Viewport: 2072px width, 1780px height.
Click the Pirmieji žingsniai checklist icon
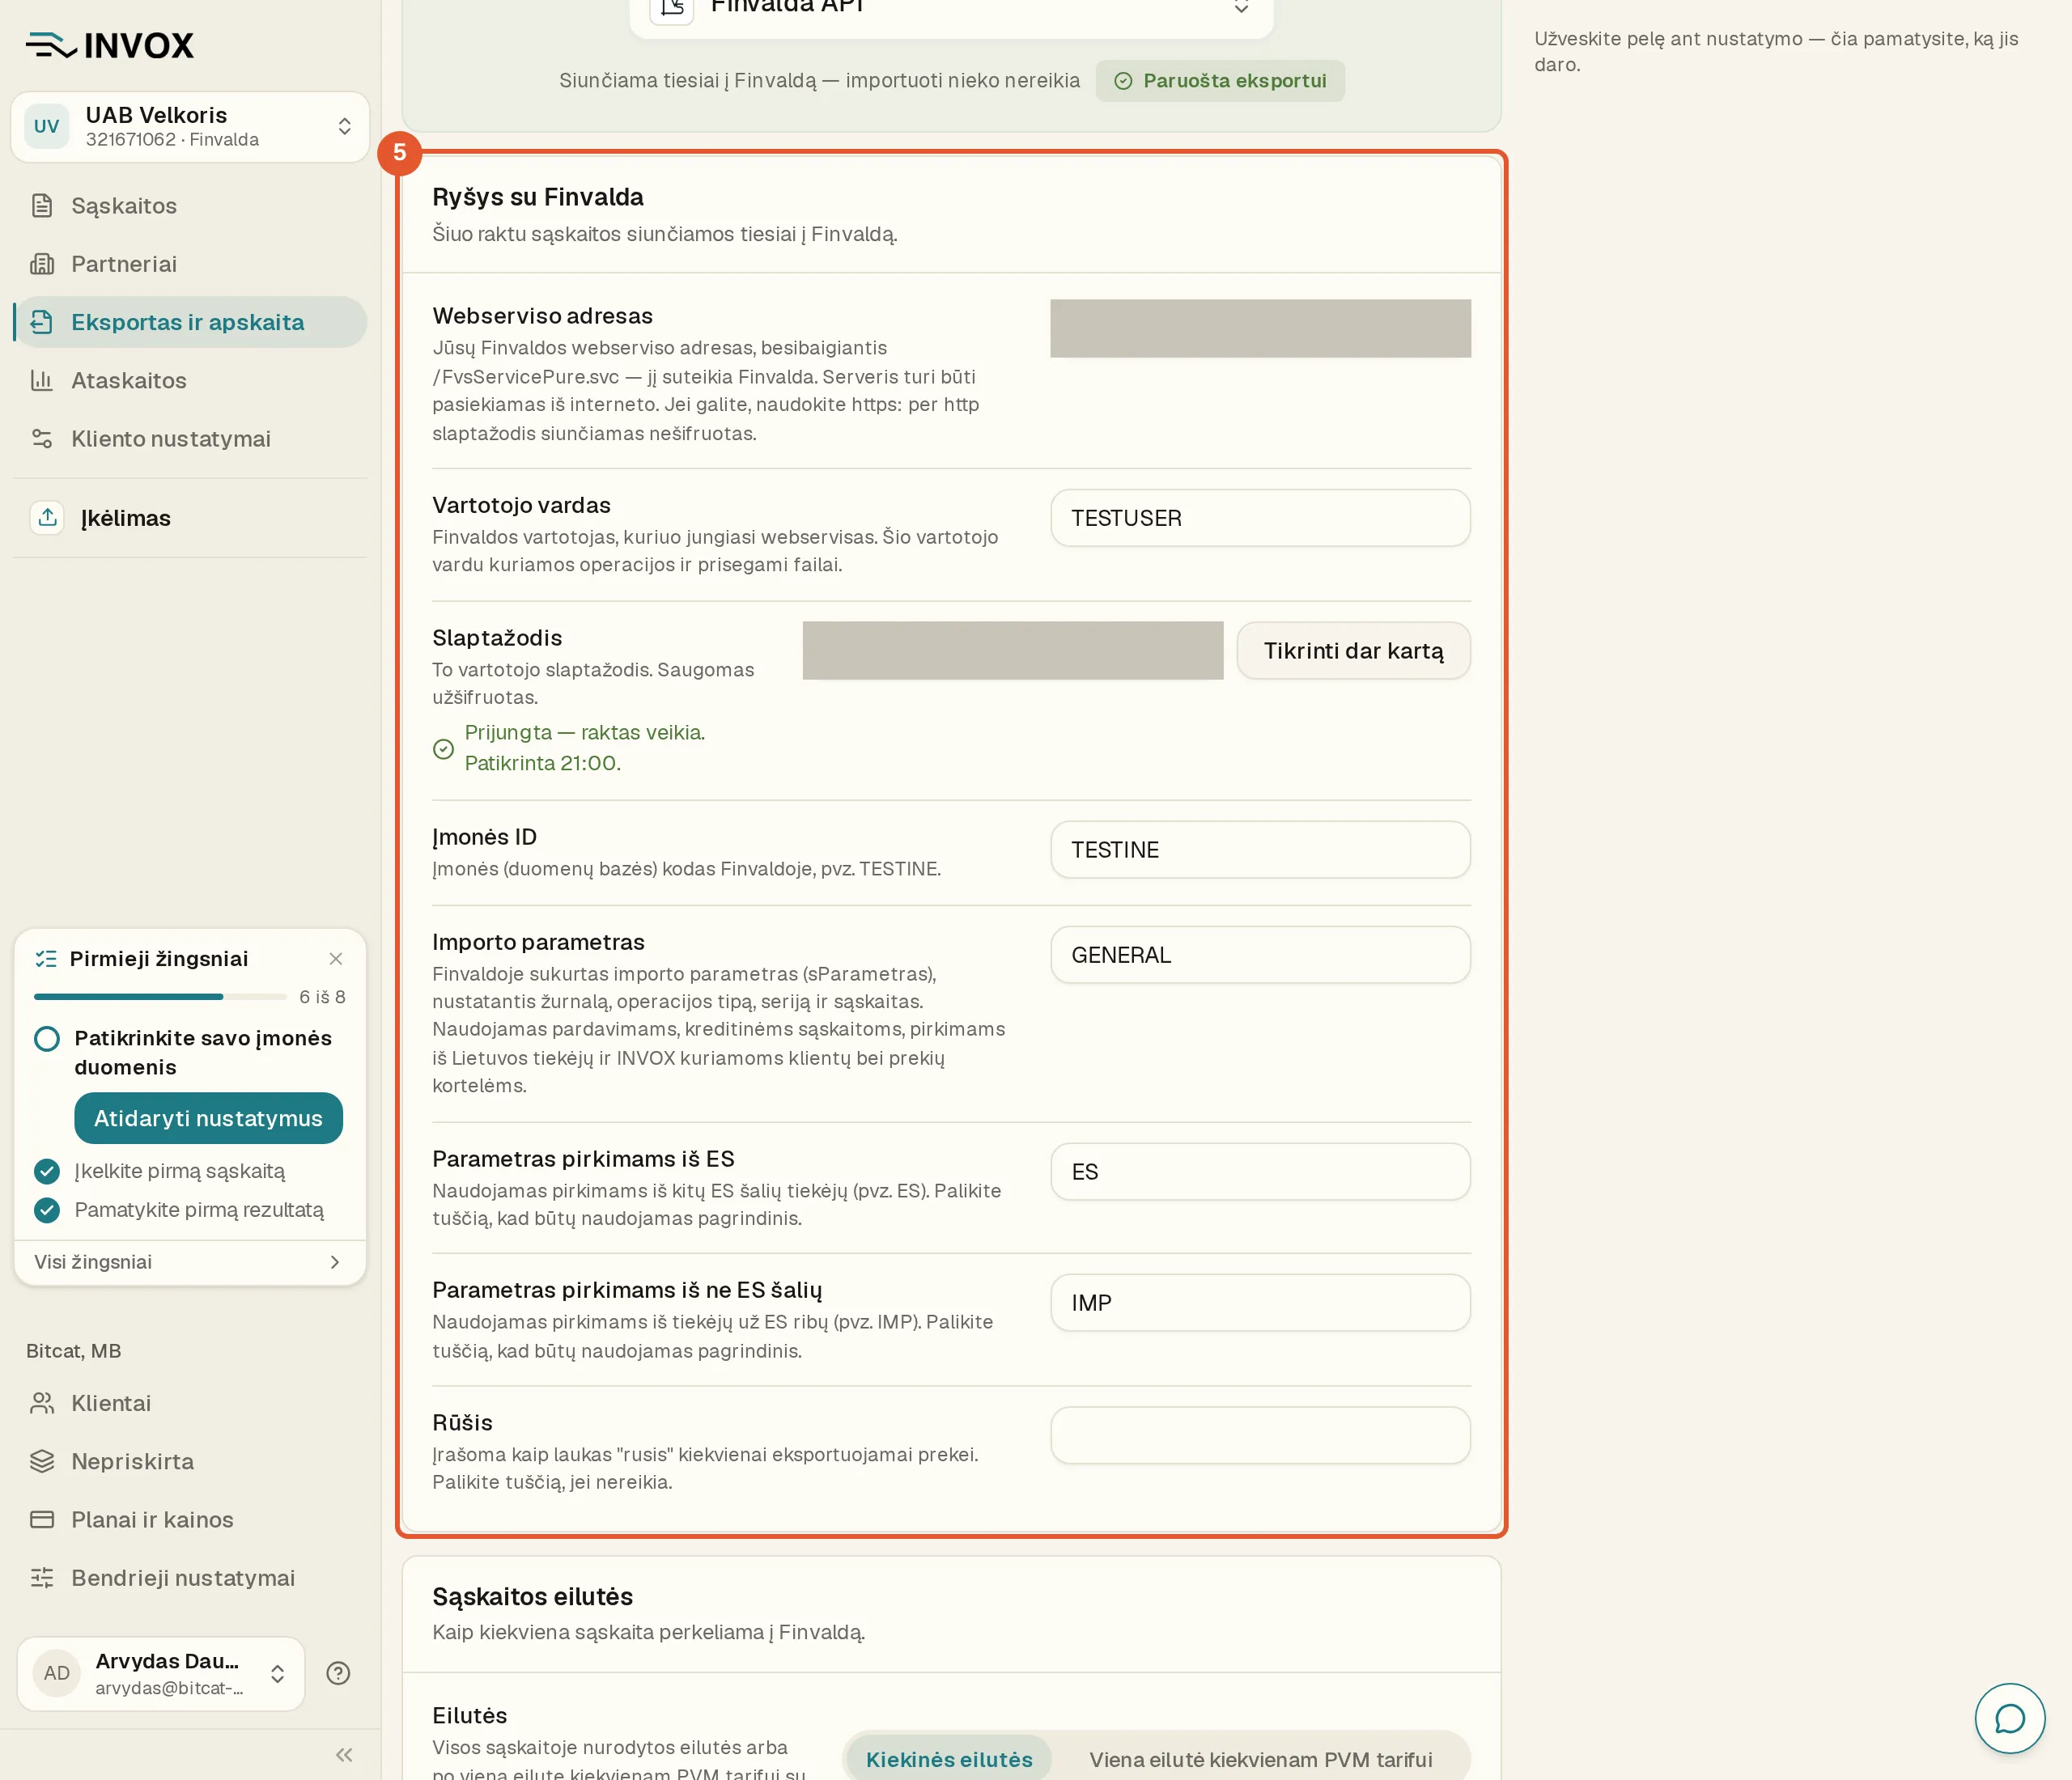pyautogui.click(x=46, y=959)
